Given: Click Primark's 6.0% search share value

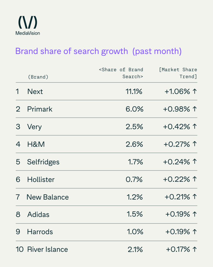Looking at the screenshot, I should coord(134,109).
